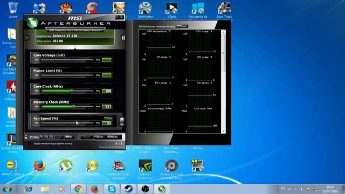Open Windows Media Player from the taskbar
Screen dimensions: 345x194
tap(61, 189)
